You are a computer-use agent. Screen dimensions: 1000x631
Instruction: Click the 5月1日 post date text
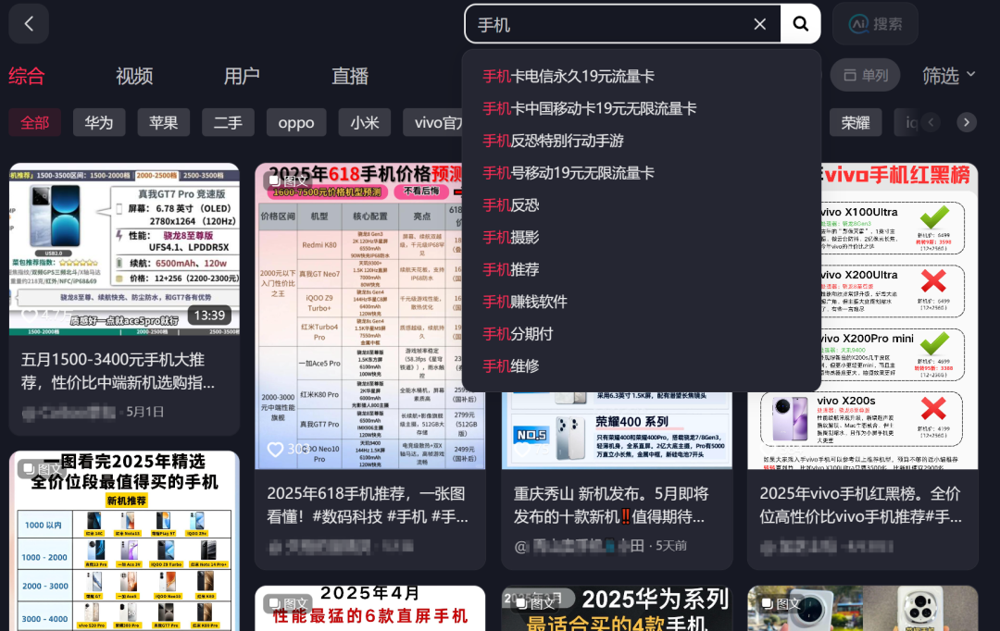point(144,412)
